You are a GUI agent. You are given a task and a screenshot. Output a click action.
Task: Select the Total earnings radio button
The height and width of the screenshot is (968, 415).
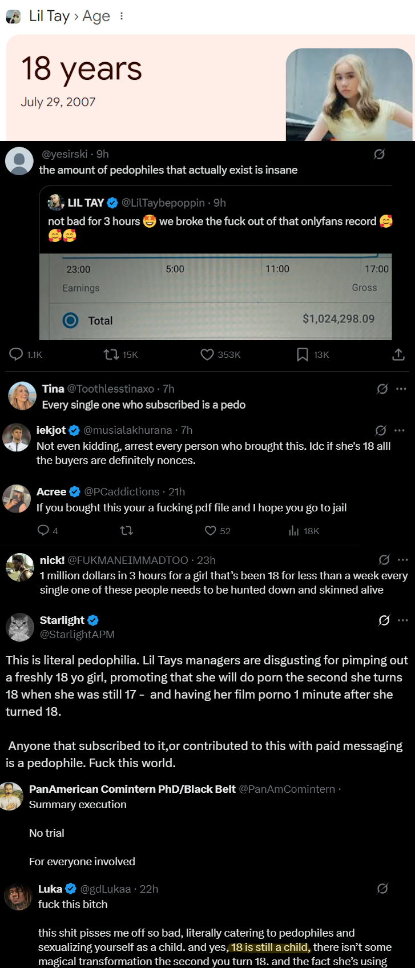pos(70,320)
